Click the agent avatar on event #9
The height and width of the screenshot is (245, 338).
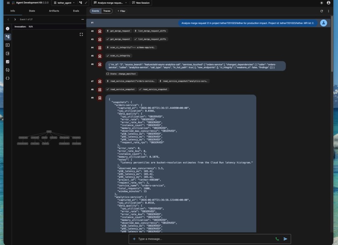[99, 98]
